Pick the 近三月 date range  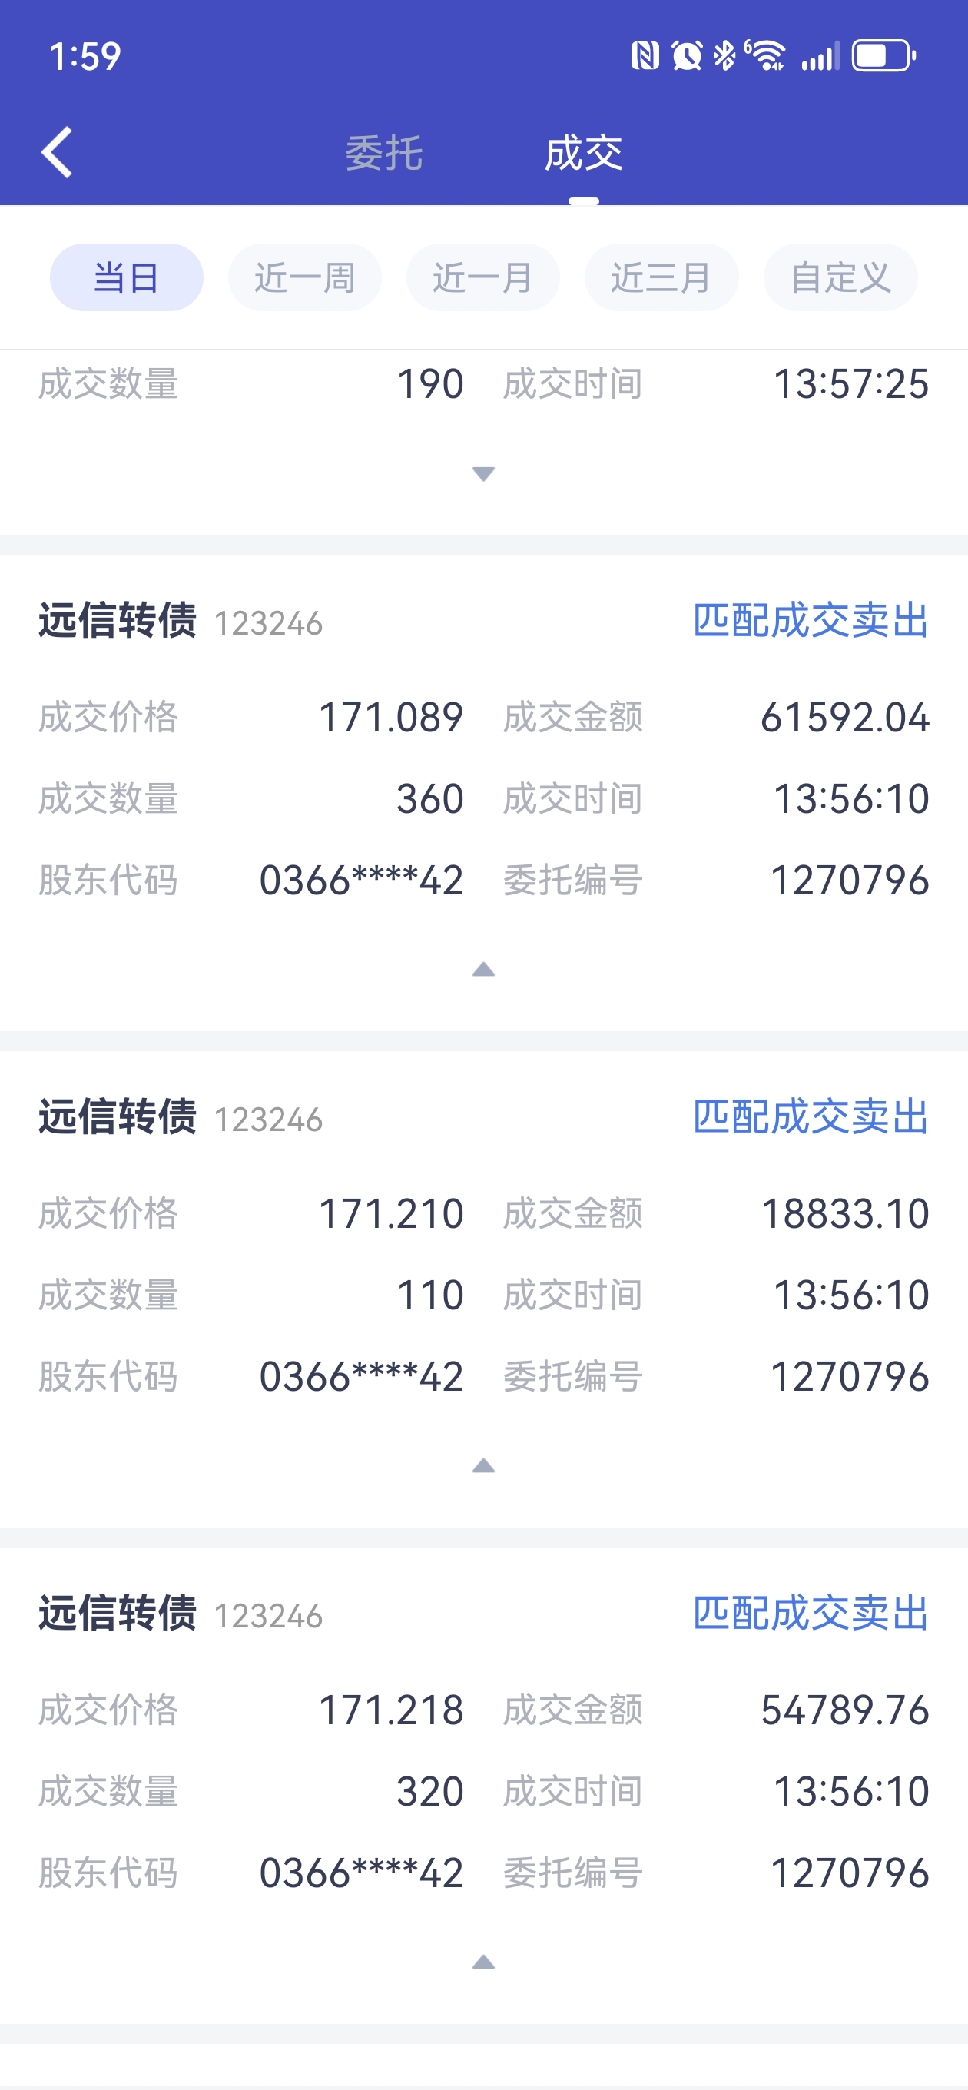(x=661, y=277)
